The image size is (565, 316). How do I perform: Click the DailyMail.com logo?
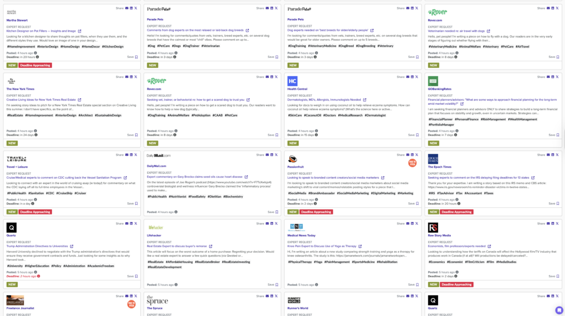click(158, 156)
